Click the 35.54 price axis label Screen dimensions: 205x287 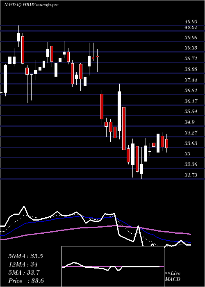tap(191, 112)
